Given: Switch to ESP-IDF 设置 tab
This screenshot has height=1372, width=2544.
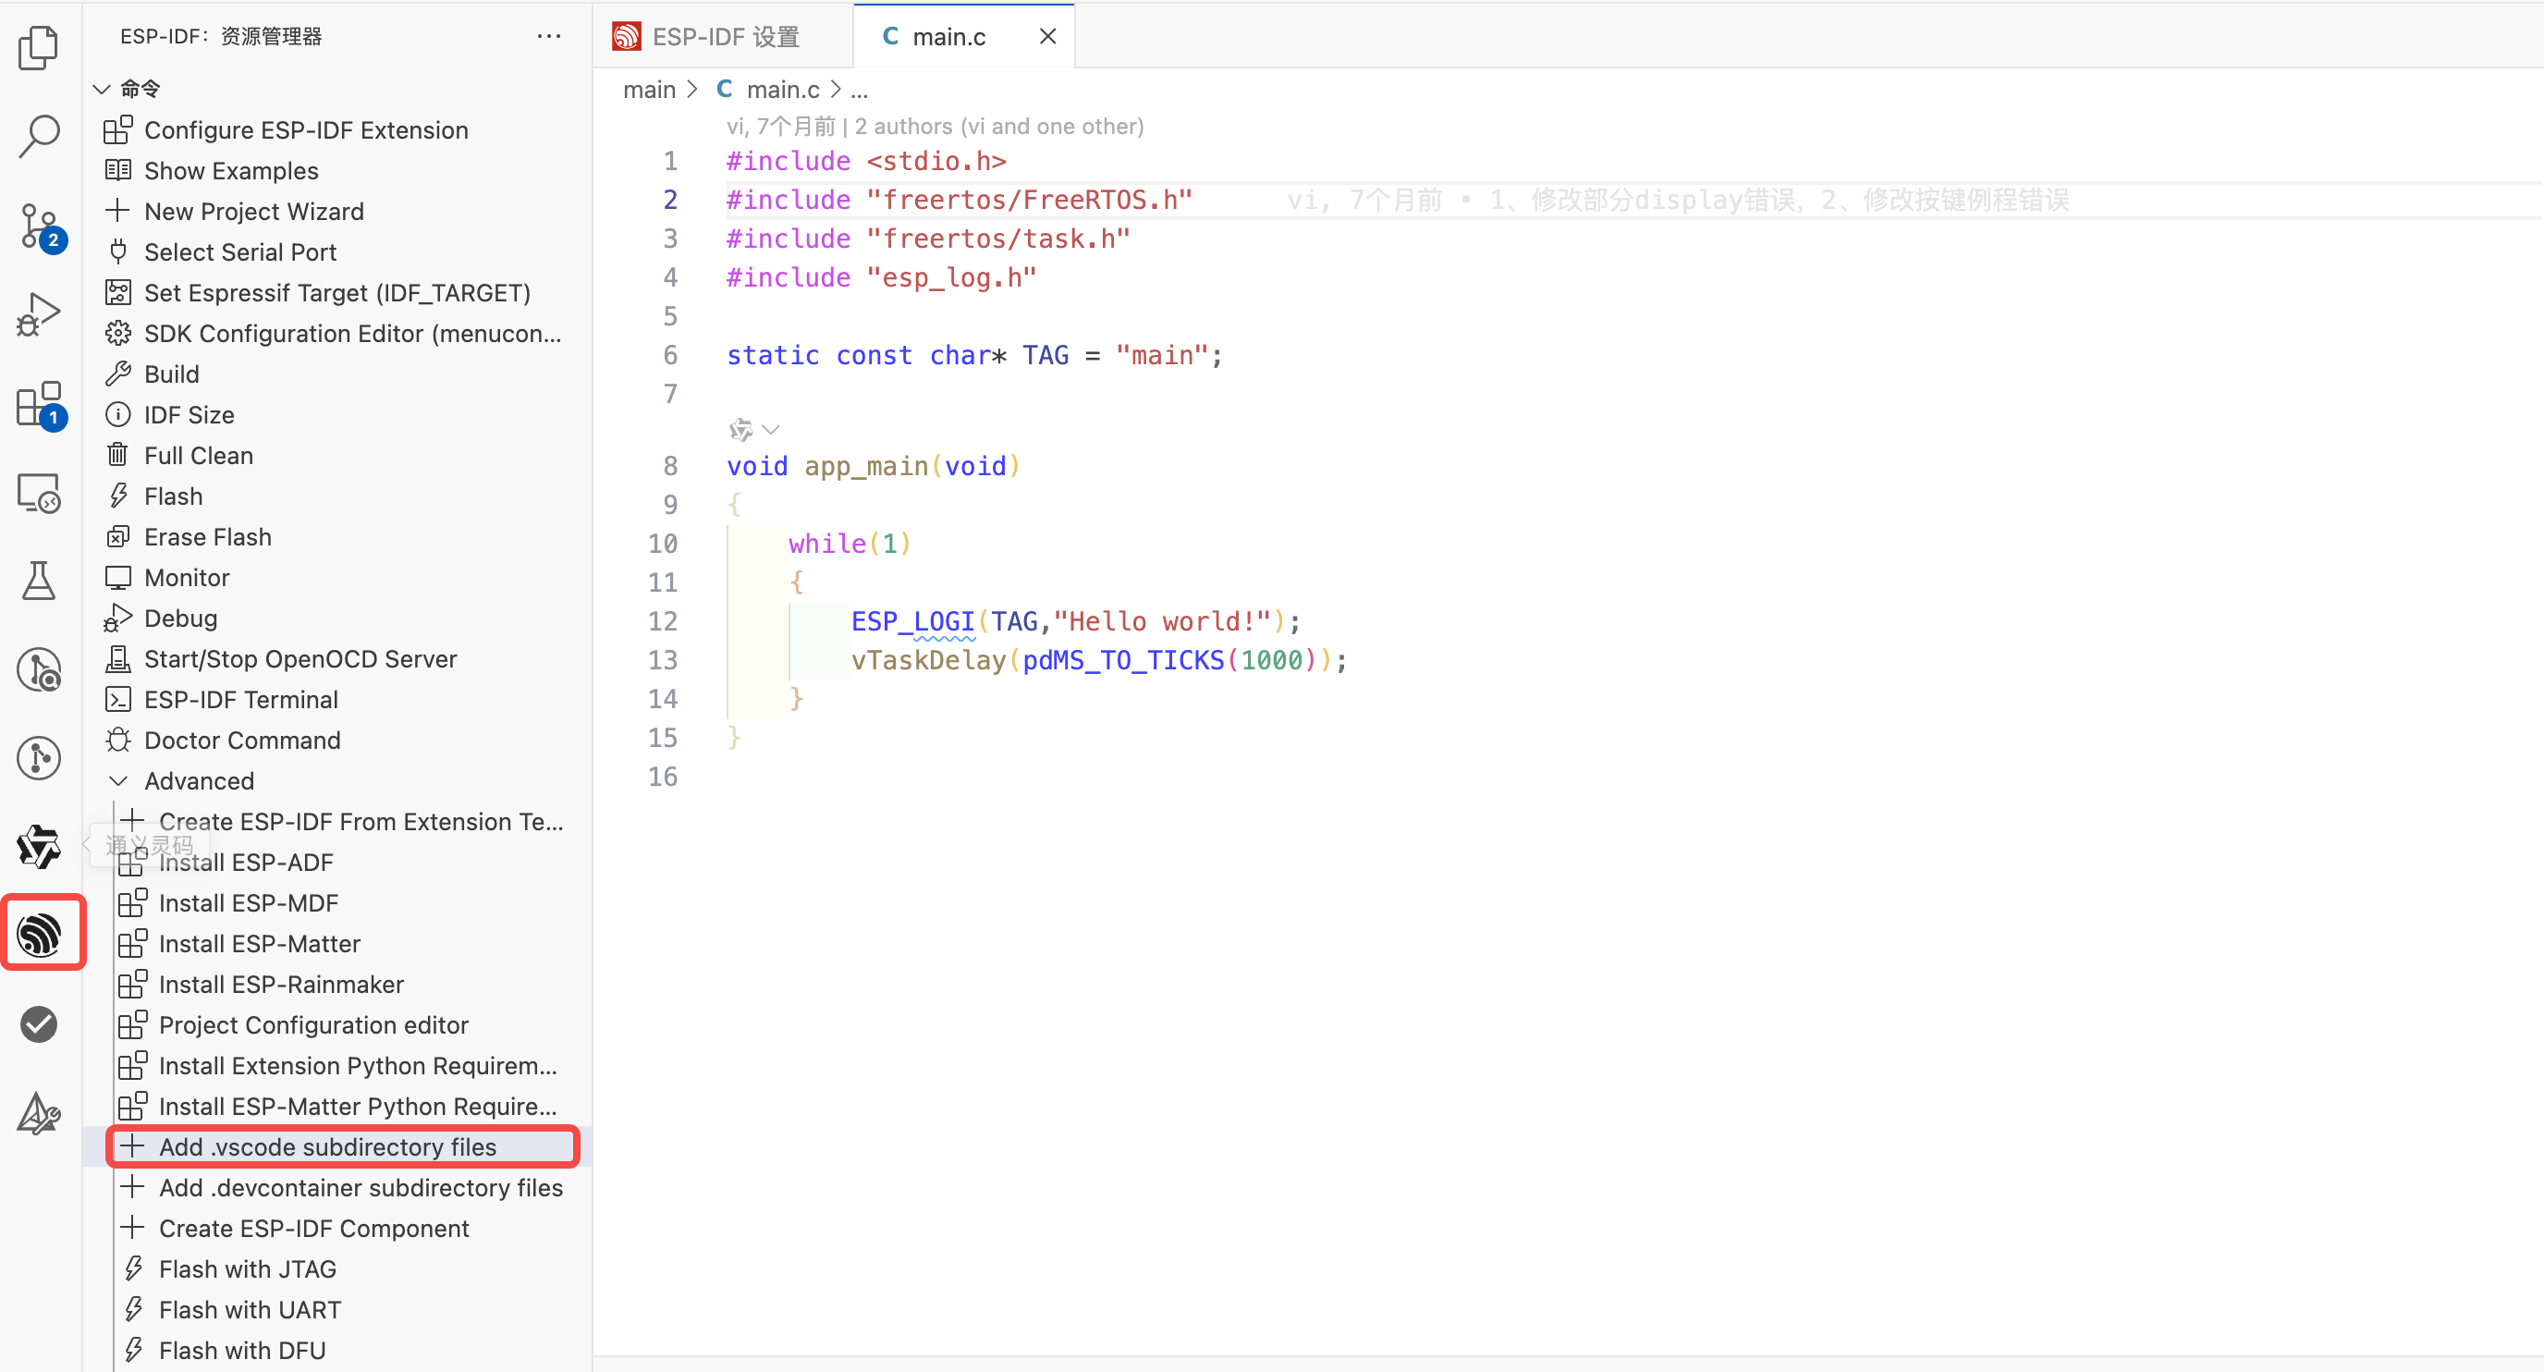Looking at the screenshot, I should point(724,35).
